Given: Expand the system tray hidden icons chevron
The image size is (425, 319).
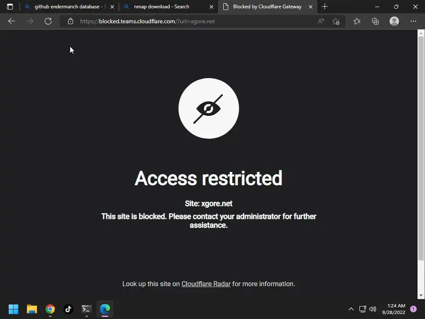Looking at the screenshot, I should (351, 309).
